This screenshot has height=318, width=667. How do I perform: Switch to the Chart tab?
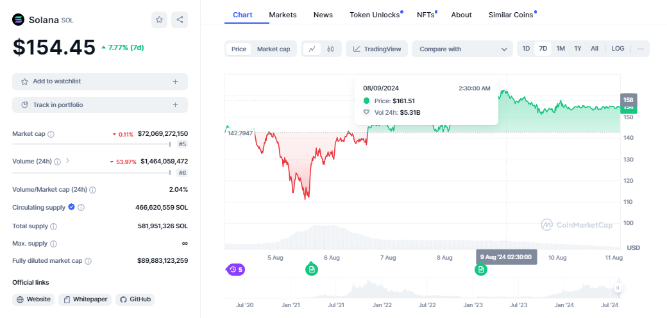coord(242,15)
